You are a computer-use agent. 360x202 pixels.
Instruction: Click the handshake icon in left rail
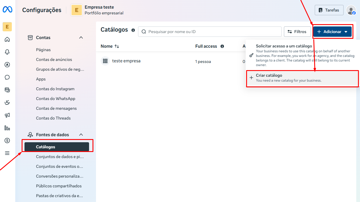(x=7, y=103)
